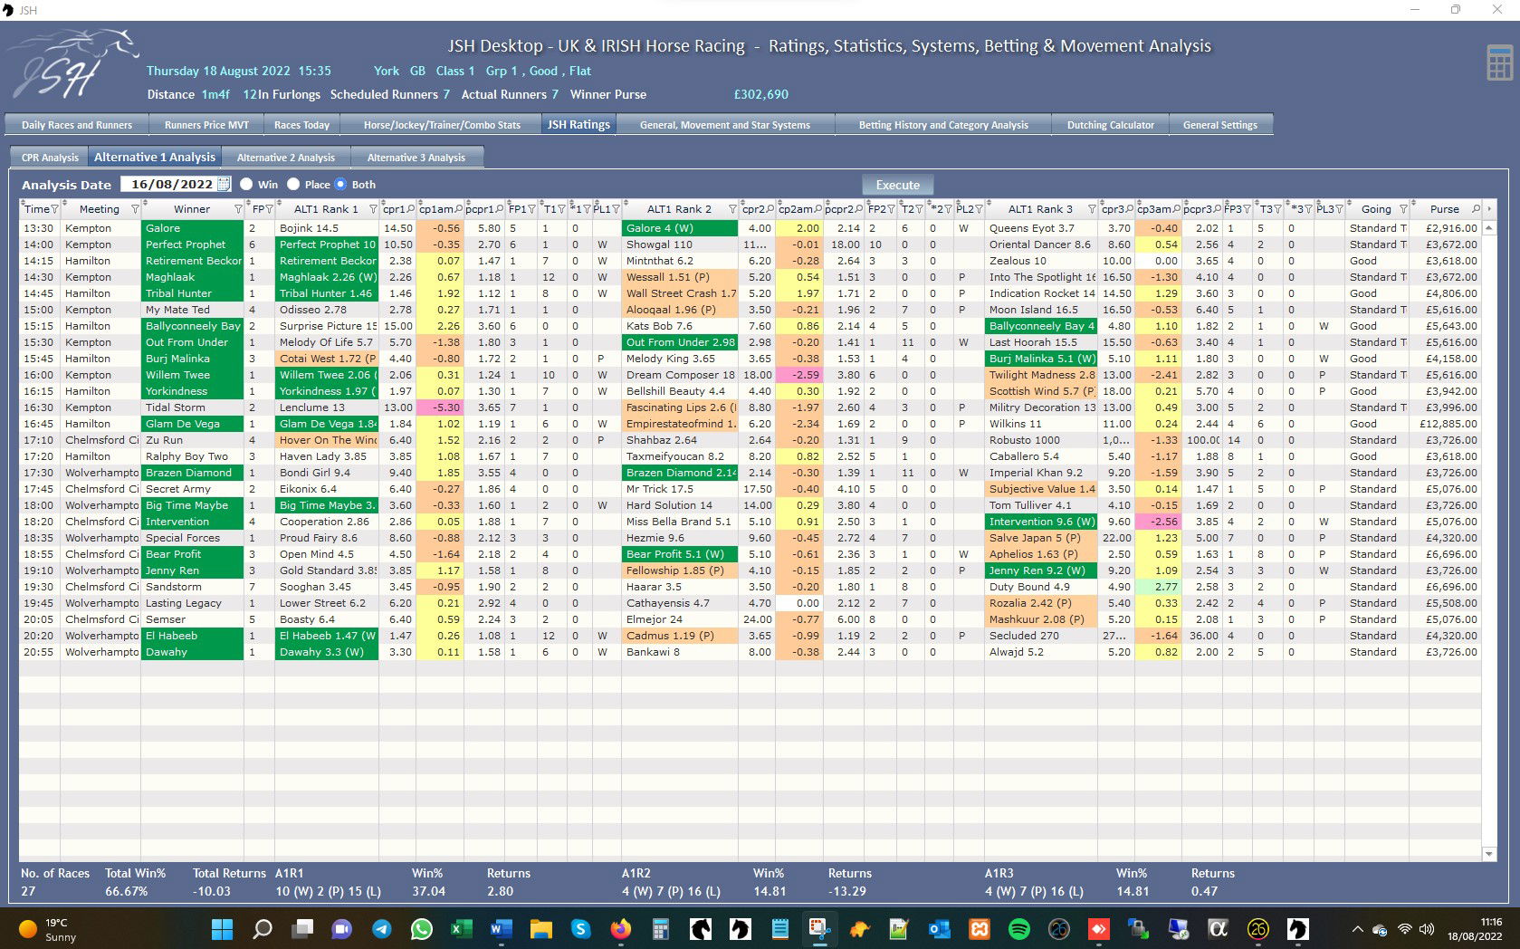Open the taskbar clock and date
1520x949 pixels.
pyautogui.click(x=1475, y=929)
